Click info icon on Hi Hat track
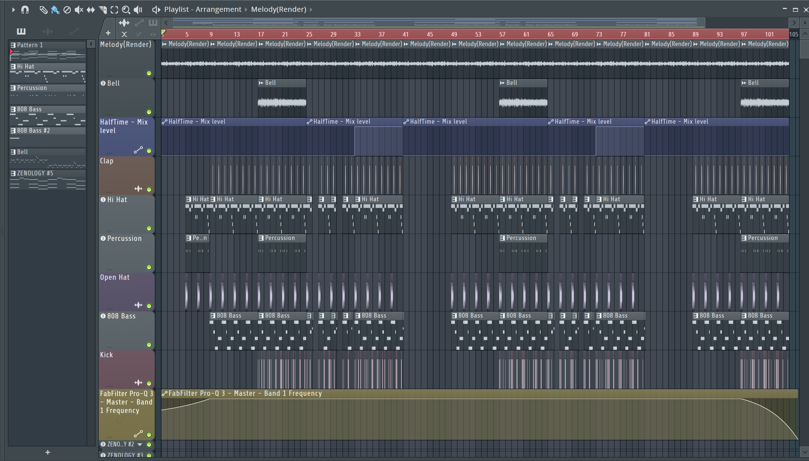The height and width of the screenshot is (461, 809). point(103,200)
